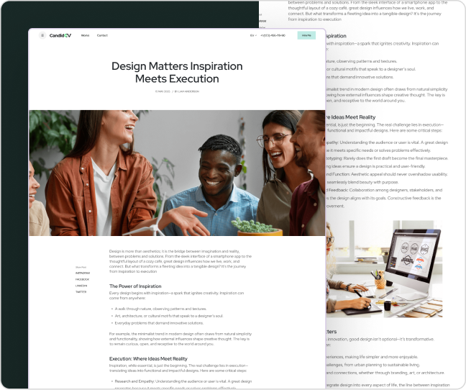Click the 15 May 2025 post date
Image resolution: width=466 pixels, height=390 pixels.
163,91
